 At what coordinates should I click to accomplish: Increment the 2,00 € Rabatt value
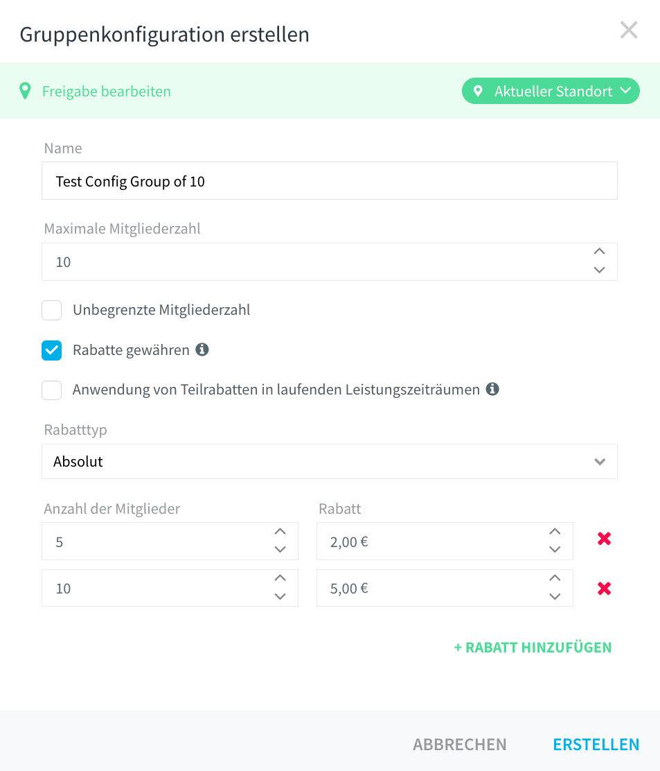pyautogui.click(x=555, y=532)
